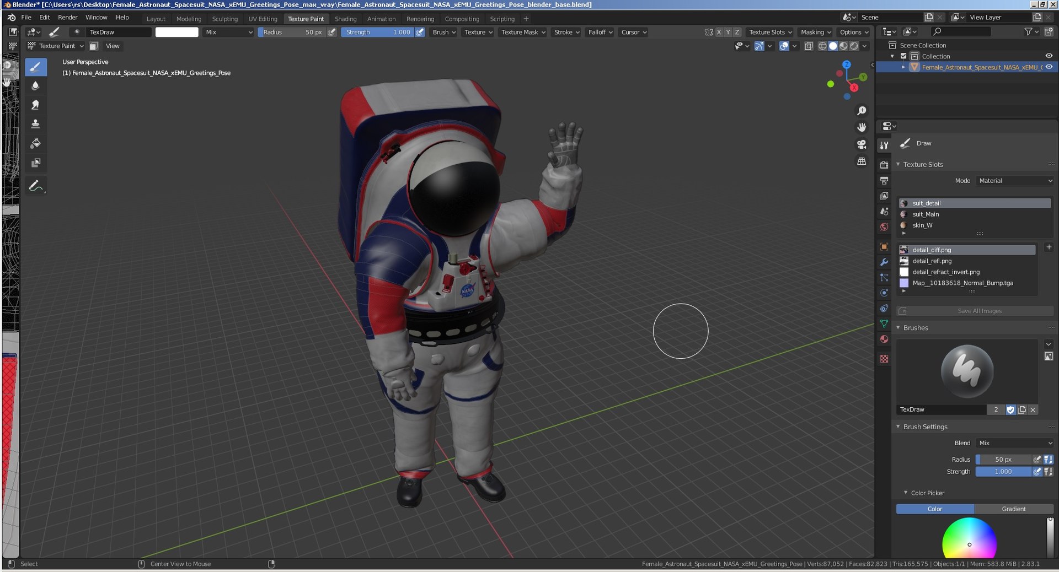This screenshot has width=1059, height=572.
Task: Hide Female_Astronaut object with eye icon
Action: point(1049,67)
